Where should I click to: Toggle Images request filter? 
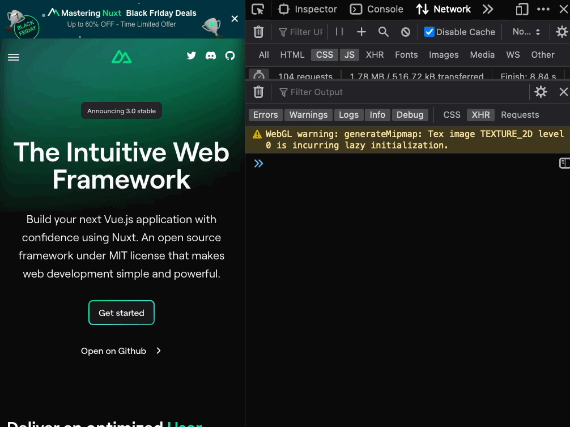[444, 55]
